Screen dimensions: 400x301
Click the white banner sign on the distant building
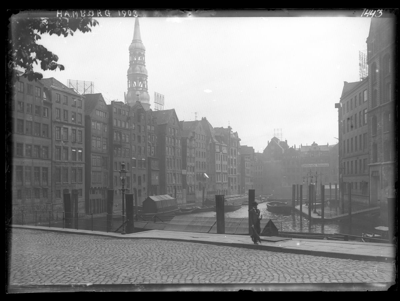[315, 165]
